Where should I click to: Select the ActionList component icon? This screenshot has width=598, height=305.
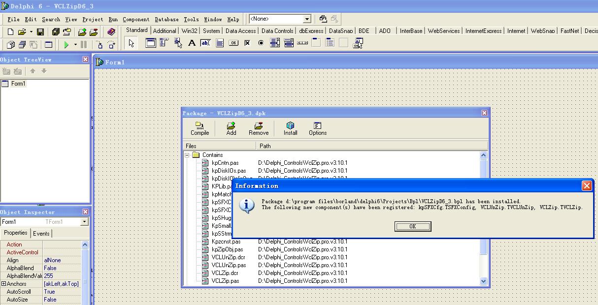(358, 43)
